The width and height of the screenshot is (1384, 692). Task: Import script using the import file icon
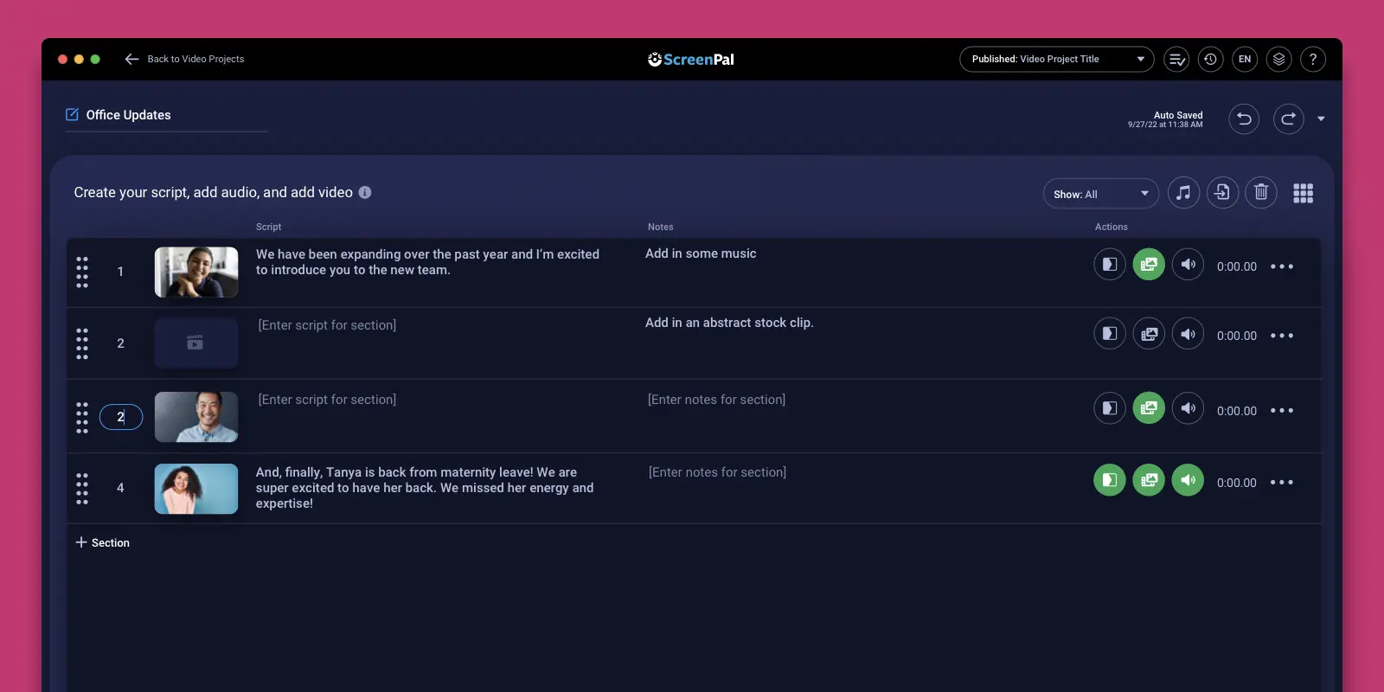pyautogui.click(x=1222, y=192)
